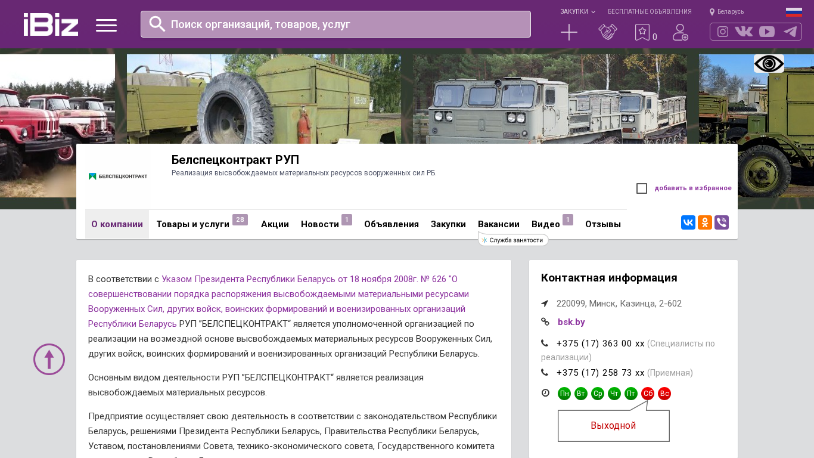The width and height of the screenshot is (814, 458).
Task: Switch to Закупки tab
Action: (448, 224)
